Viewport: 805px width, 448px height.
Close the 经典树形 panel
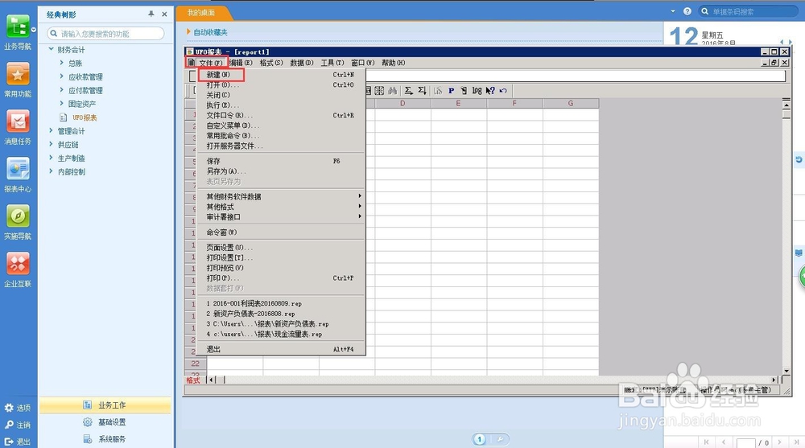(164, 14)
